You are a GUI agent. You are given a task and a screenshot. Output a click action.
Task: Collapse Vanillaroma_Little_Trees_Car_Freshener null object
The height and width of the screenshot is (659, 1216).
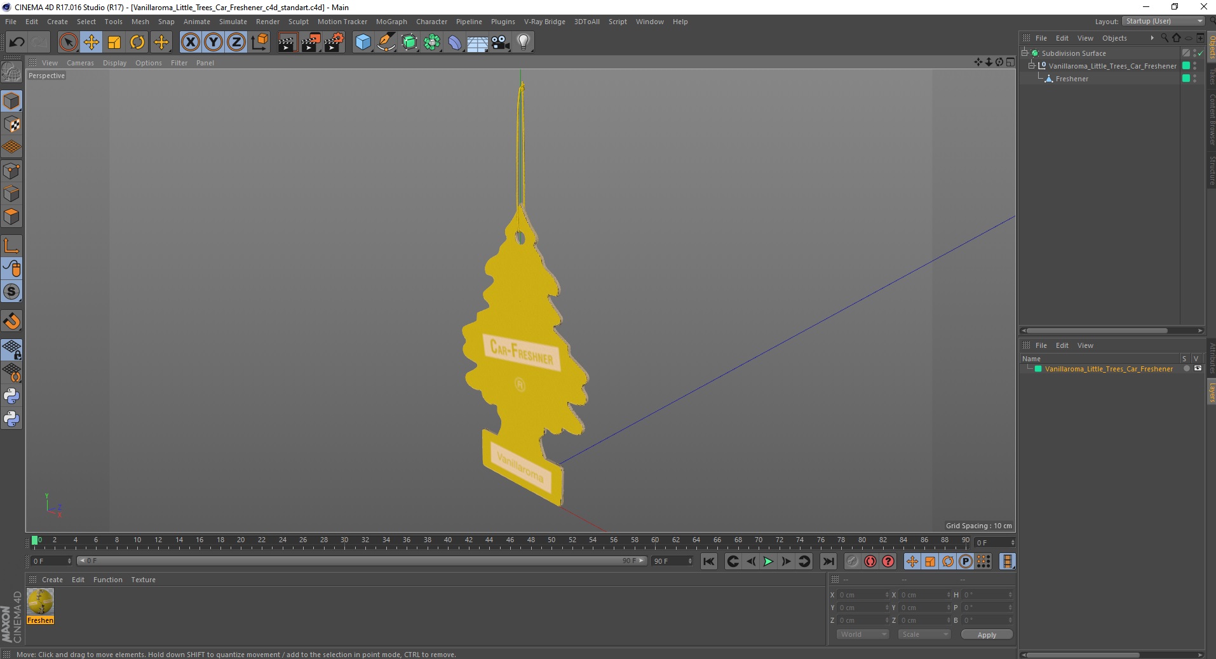[1032, 66]
